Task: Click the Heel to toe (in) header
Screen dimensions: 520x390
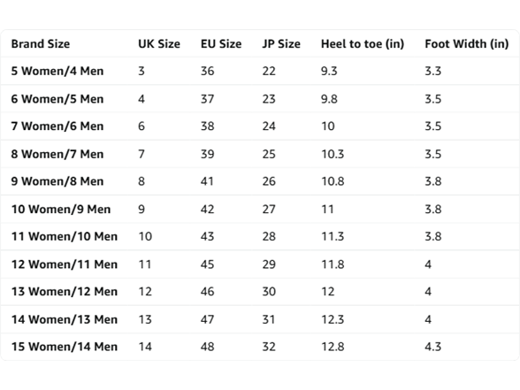Action: (363, 44)
